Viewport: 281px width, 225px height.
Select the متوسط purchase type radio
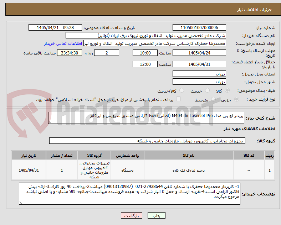pyautogui.click(x=213, y=99)
